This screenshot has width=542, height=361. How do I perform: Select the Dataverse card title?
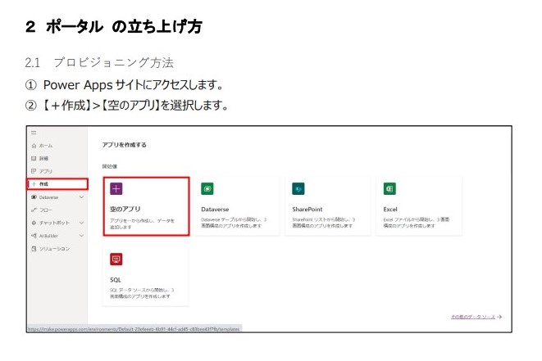click(x=215, y=209)
